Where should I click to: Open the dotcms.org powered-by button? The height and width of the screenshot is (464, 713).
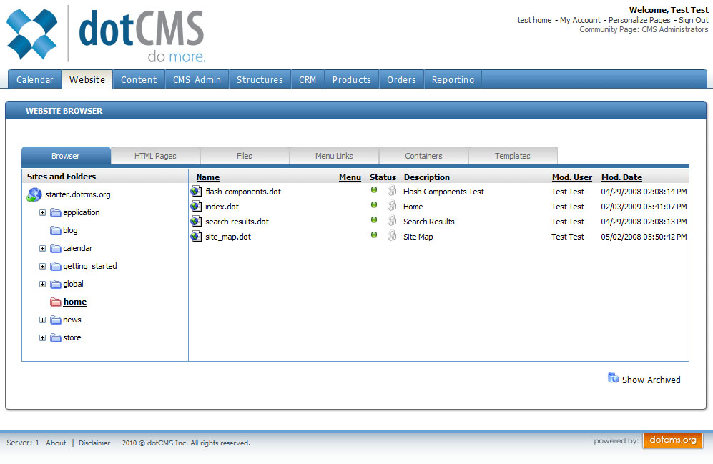(x=672, y=440)
